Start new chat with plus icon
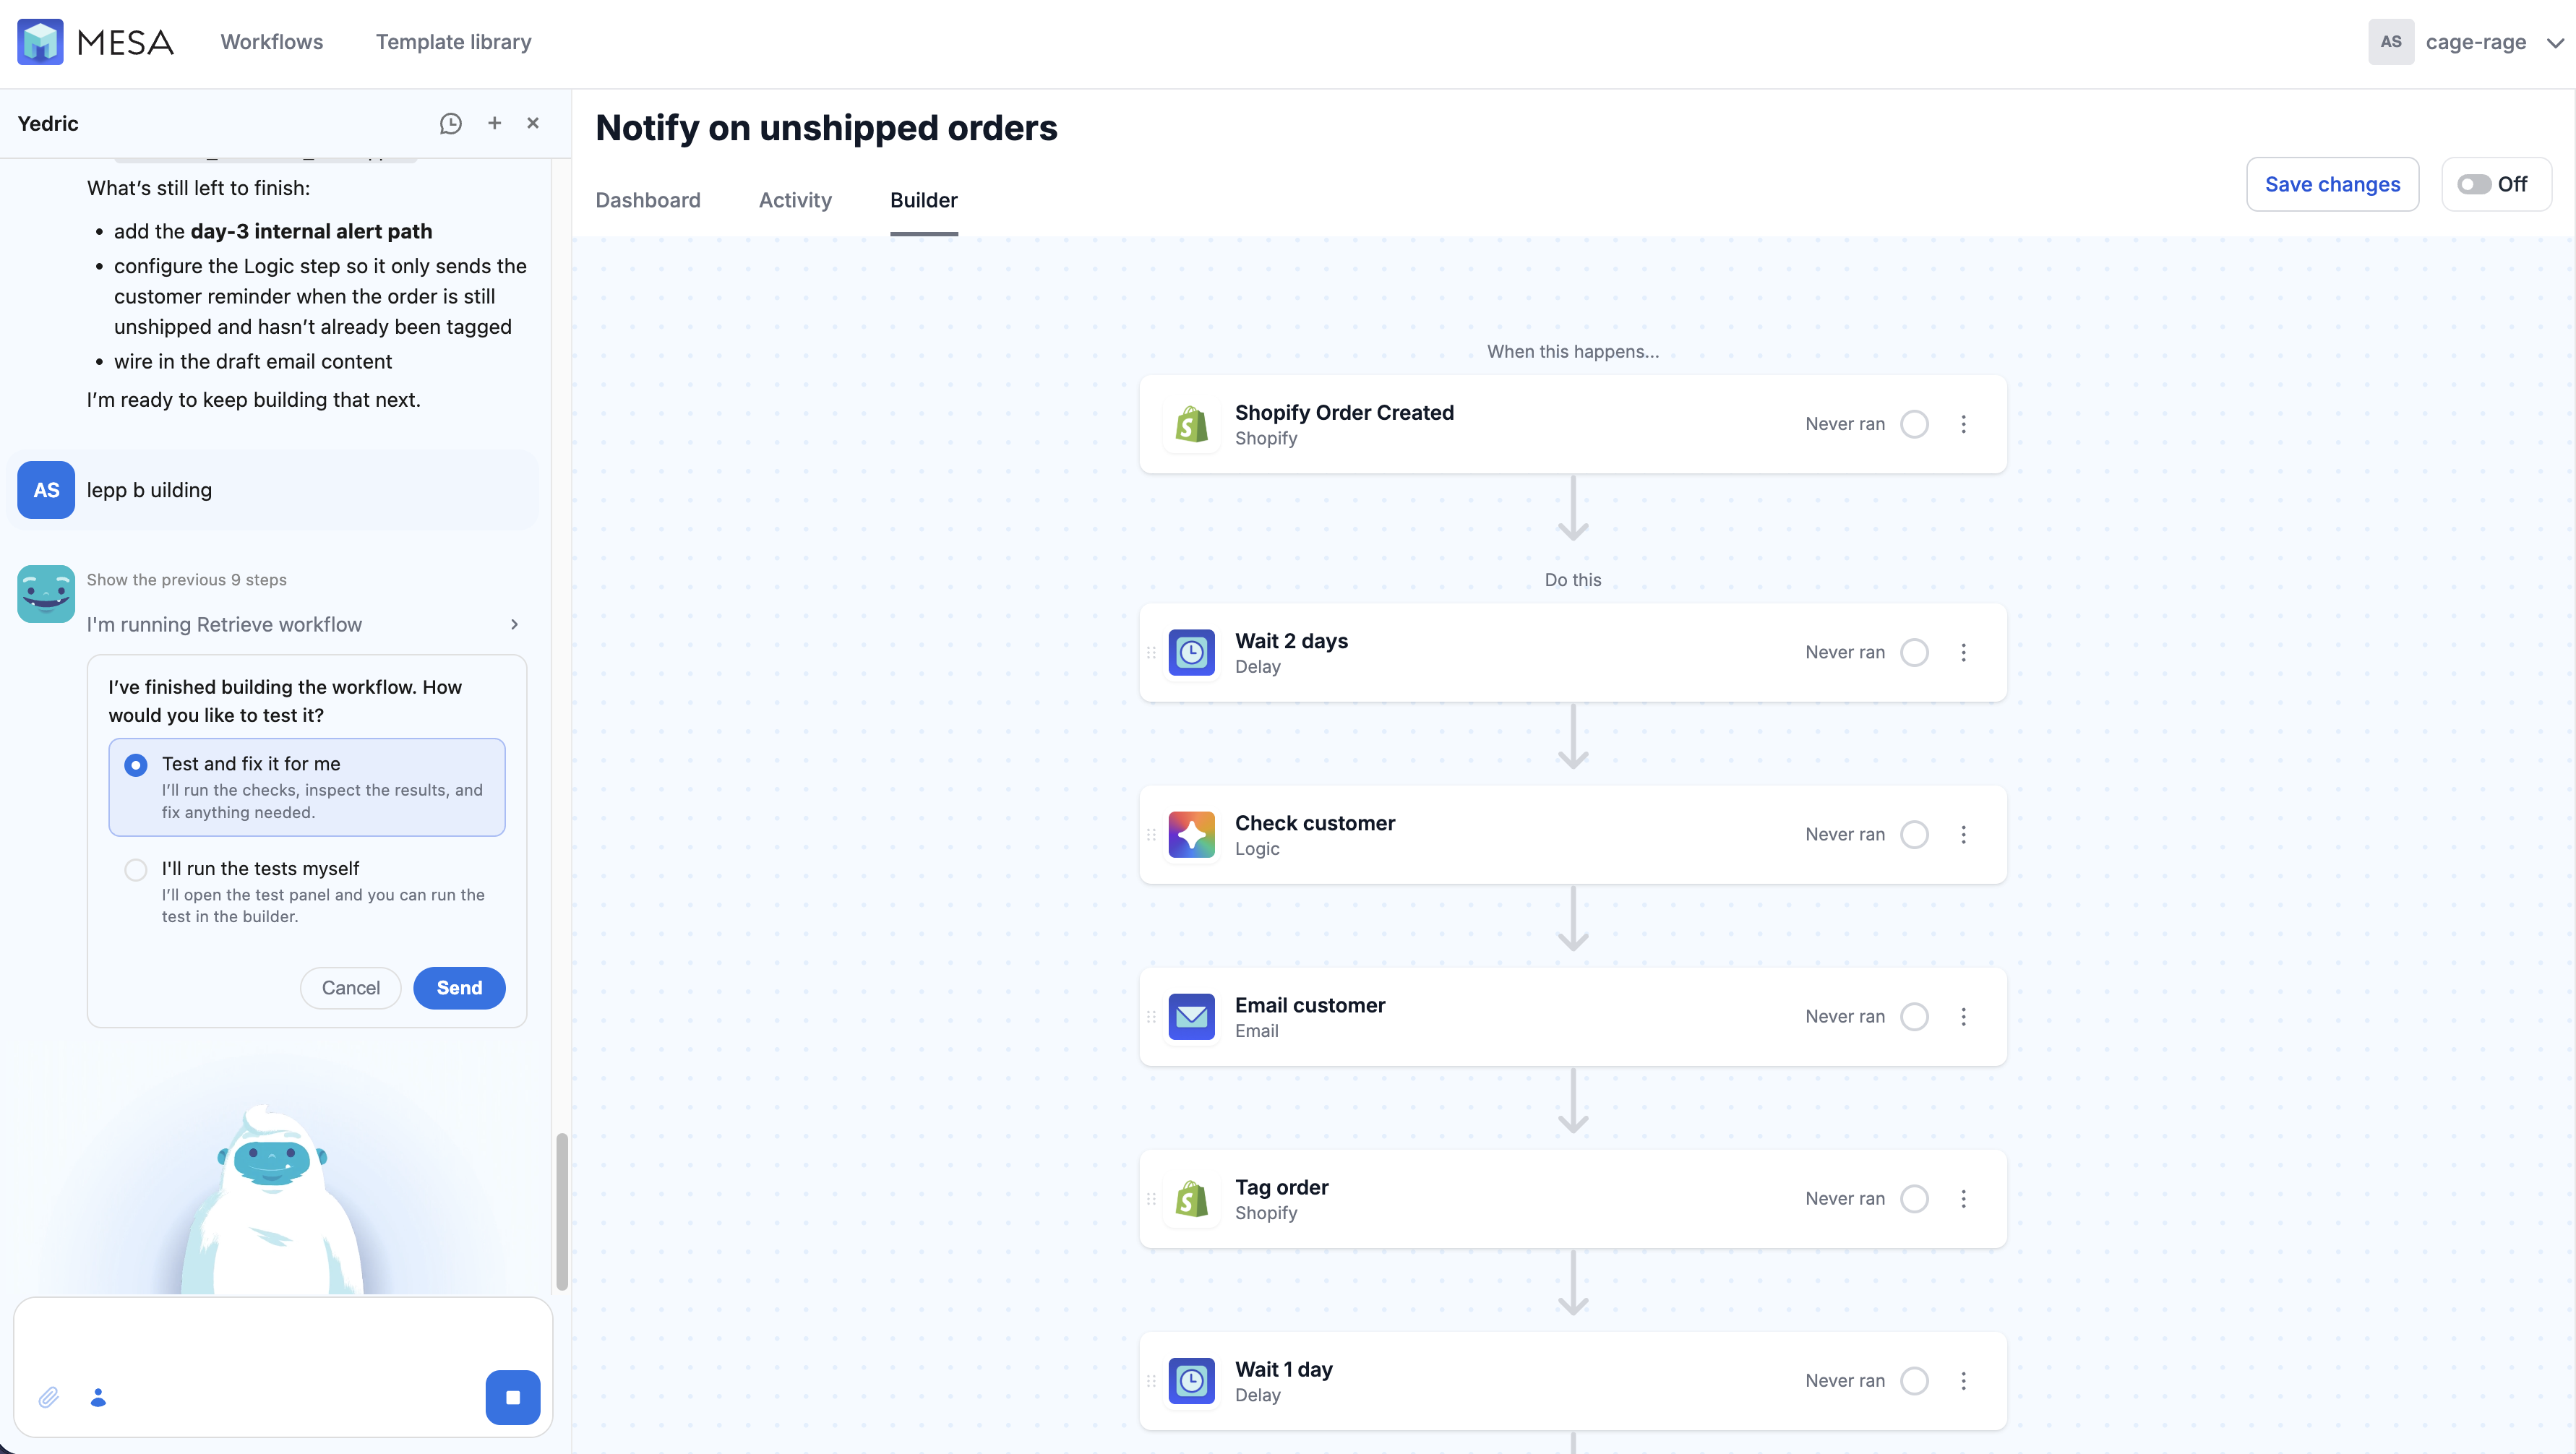 pyautogui.click(x=494, y=123)
